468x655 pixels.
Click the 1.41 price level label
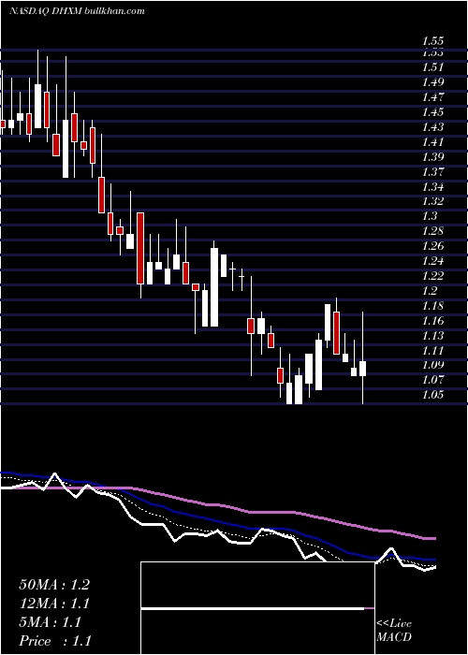[x=432, y=142]
